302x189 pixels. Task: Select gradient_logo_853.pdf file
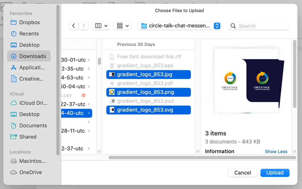(x=148, y=83)
